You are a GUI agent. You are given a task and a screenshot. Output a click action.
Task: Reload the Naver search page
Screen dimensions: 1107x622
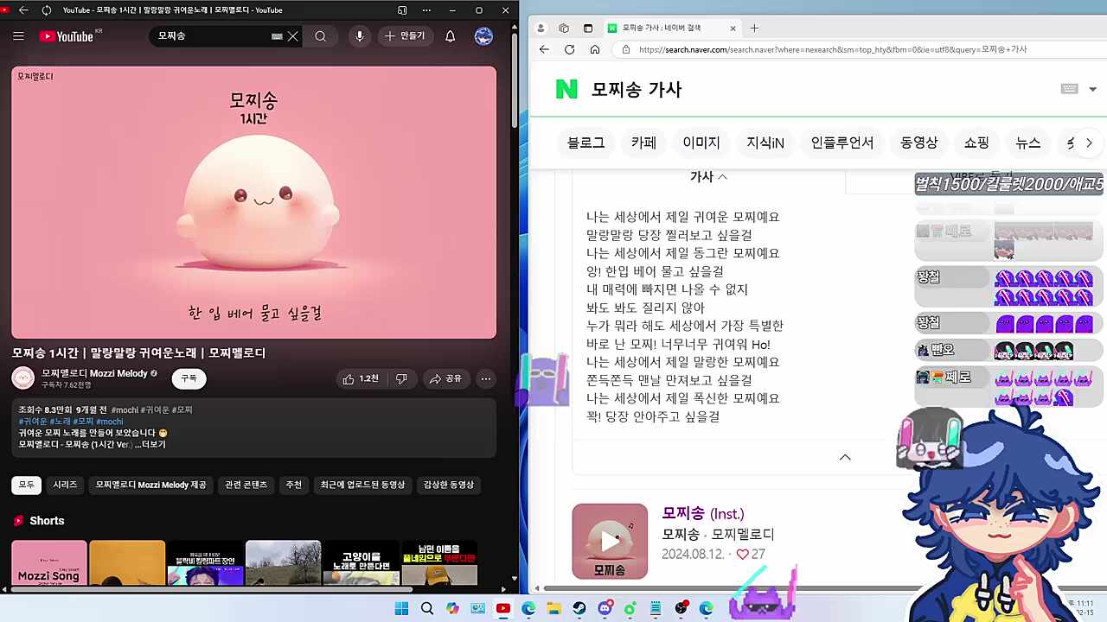[x=569, y=49]
